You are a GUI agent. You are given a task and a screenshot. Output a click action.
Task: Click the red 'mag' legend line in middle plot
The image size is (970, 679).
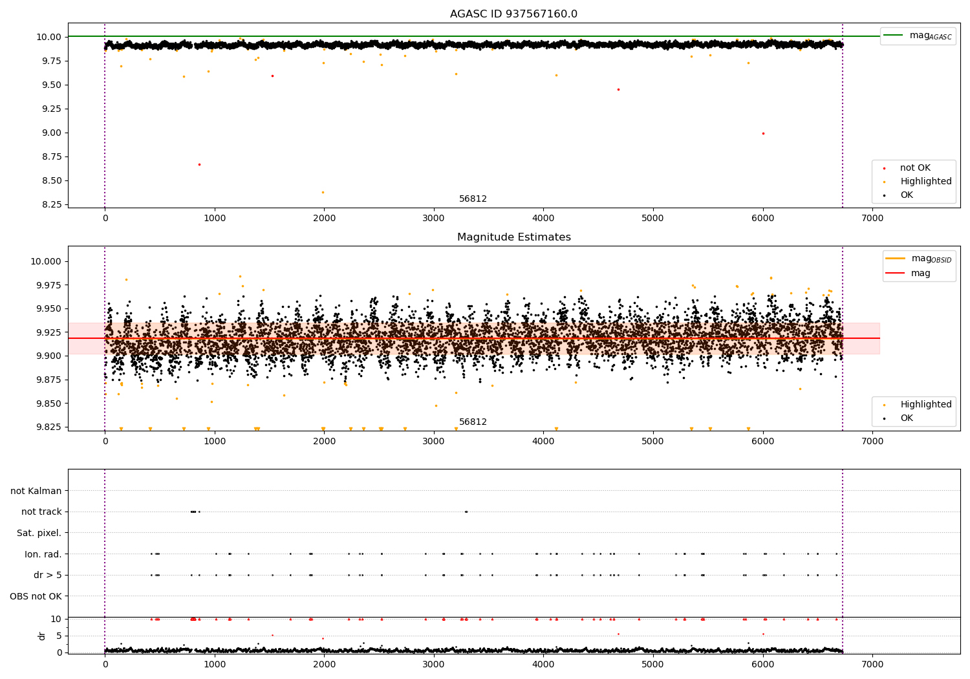(896, 273)
